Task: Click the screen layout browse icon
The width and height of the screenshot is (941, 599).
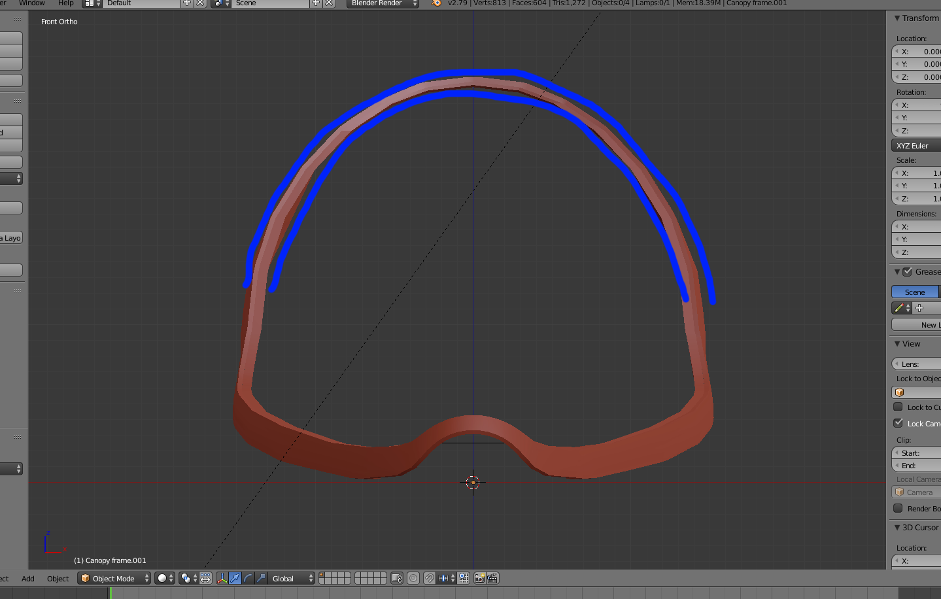Action: [92, 3]
